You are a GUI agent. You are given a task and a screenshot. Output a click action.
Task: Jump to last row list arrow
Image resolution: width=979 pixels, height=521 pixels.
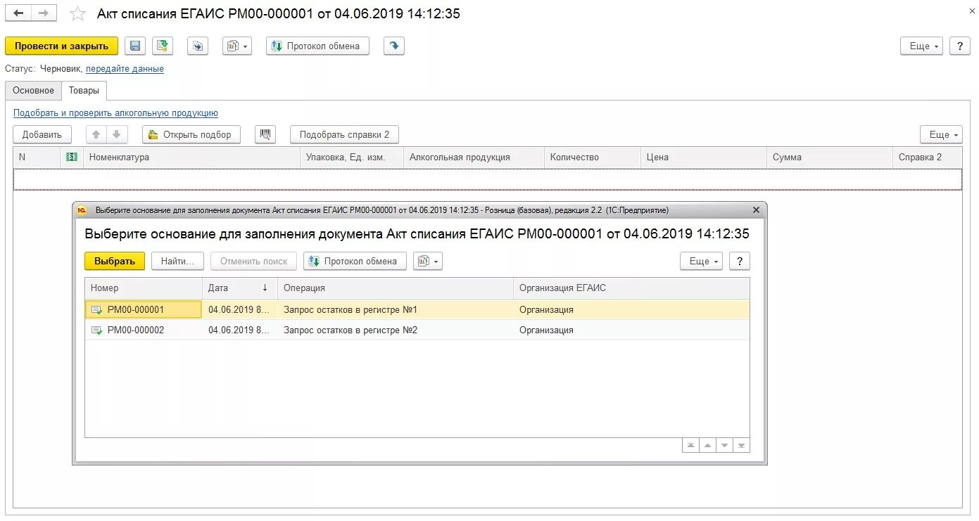point(741,446)
